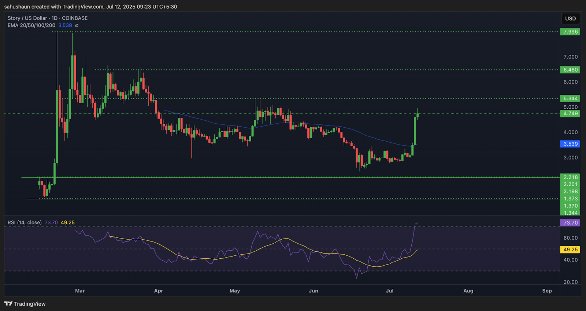This screenshot has height=311, width=586.
Task: Click the RSI value 73.70 in legend
Action: point(51,222)
